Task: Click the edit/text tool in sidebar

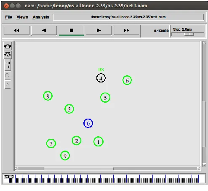Action: 8,65
